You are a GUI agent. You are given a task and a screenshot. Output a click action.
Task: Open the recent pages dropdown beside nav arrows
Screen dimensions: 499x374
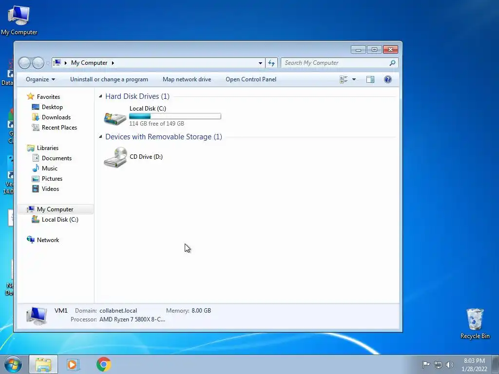pos(47,63)
